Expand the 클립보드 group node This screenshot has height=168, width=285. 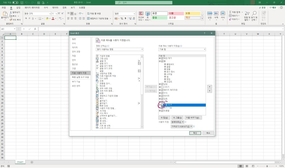[165, 64]
